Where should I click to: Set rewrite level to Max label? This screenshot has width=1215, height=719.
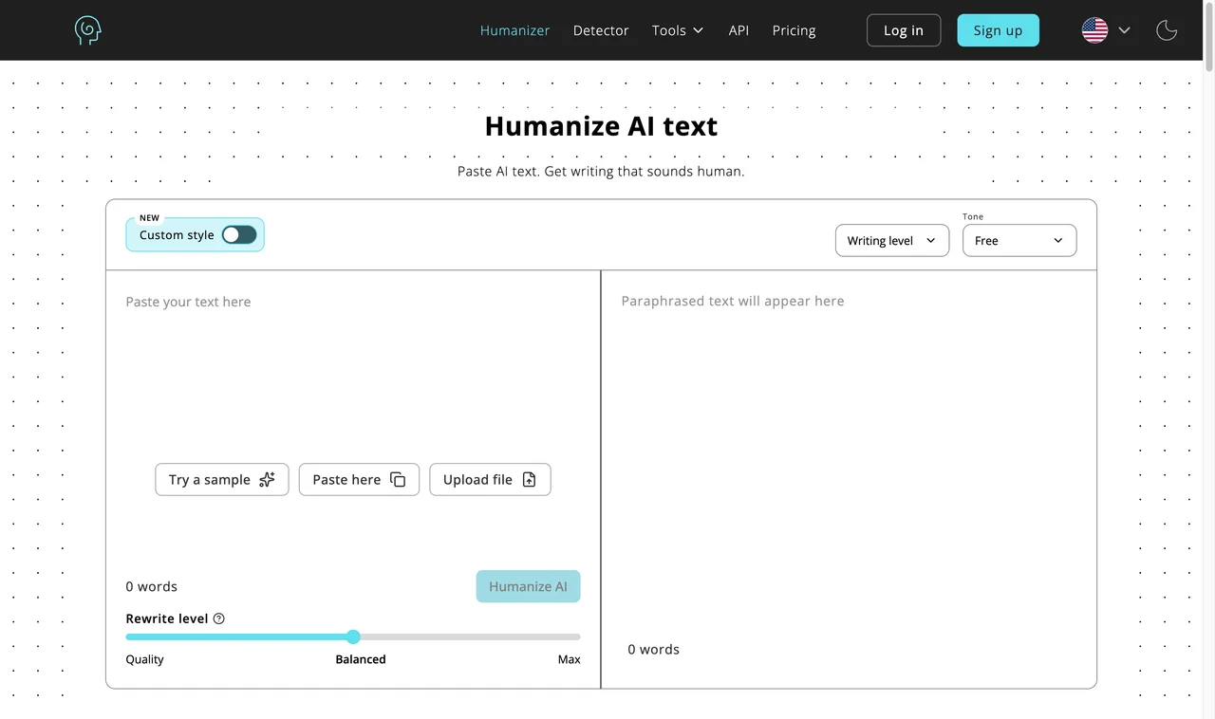pos(569,659)
